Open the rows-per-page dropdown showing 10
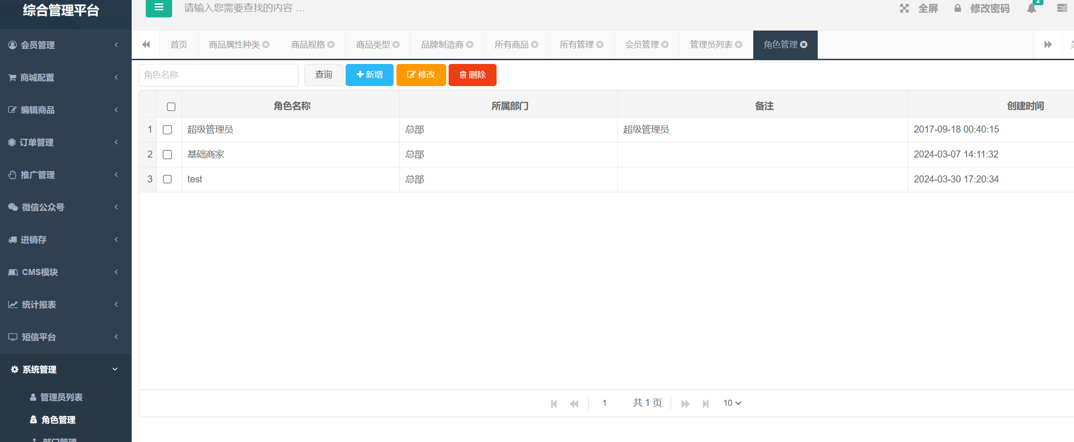 pos(732,403)
